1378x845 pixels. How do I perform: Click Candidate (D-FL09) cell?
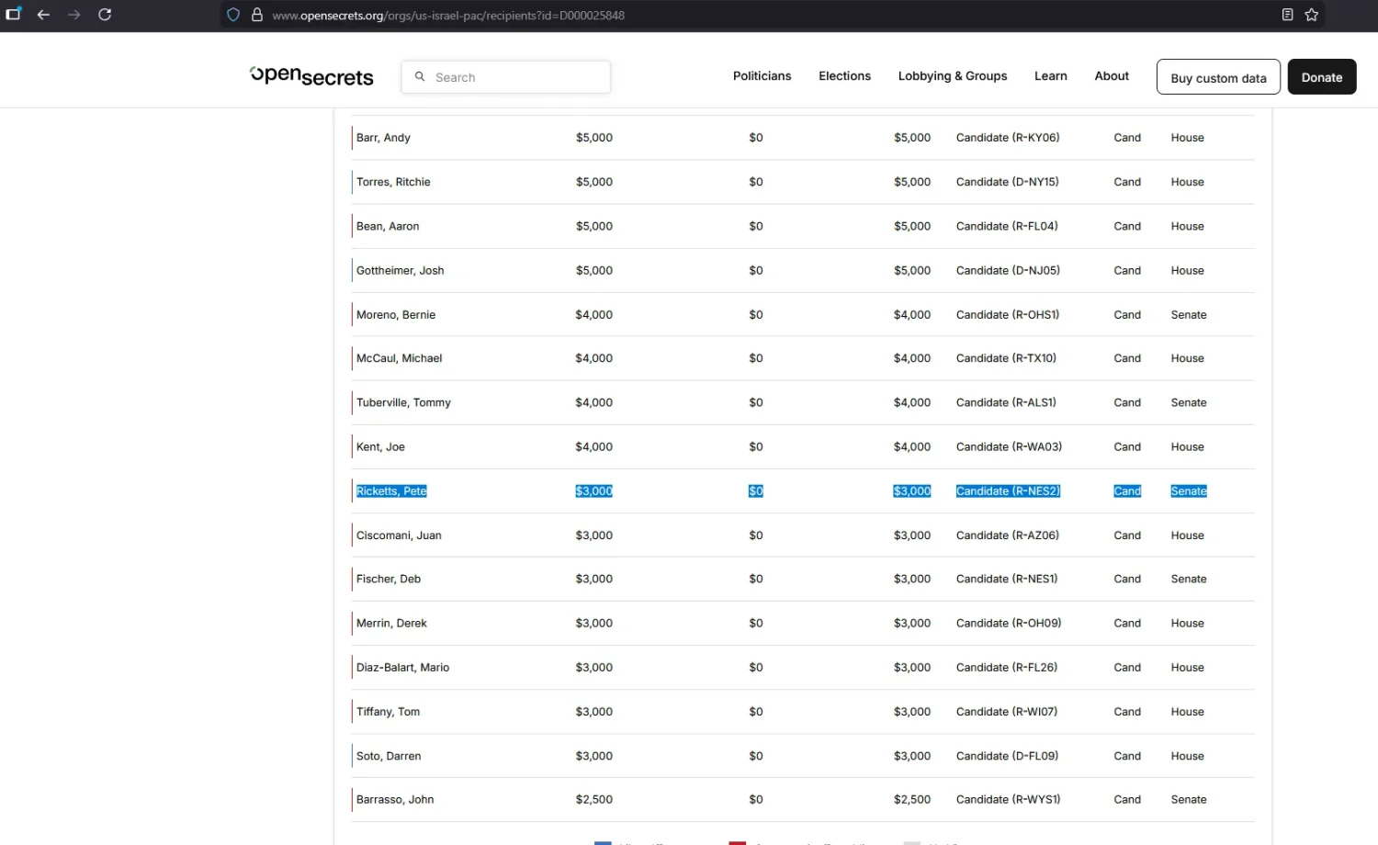1007,756
